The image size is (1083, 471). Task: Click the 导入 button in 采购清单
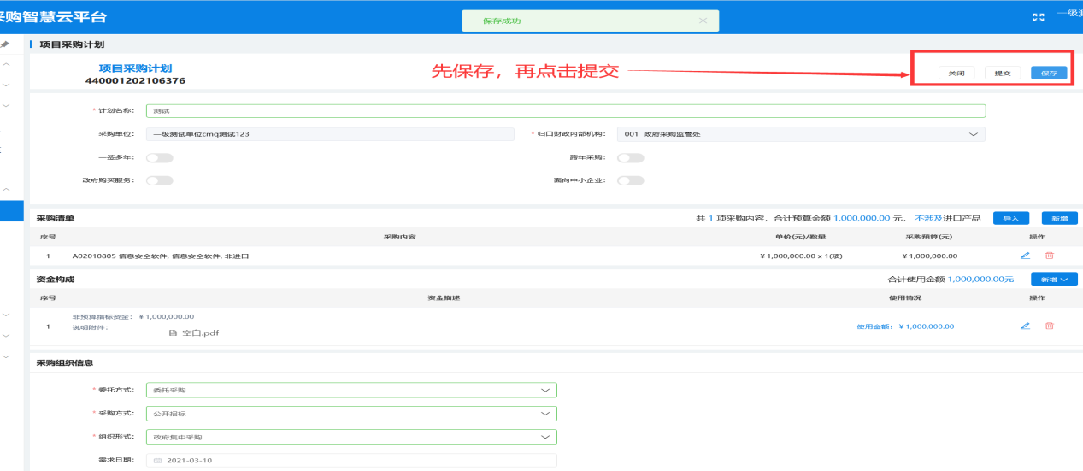1010,218
